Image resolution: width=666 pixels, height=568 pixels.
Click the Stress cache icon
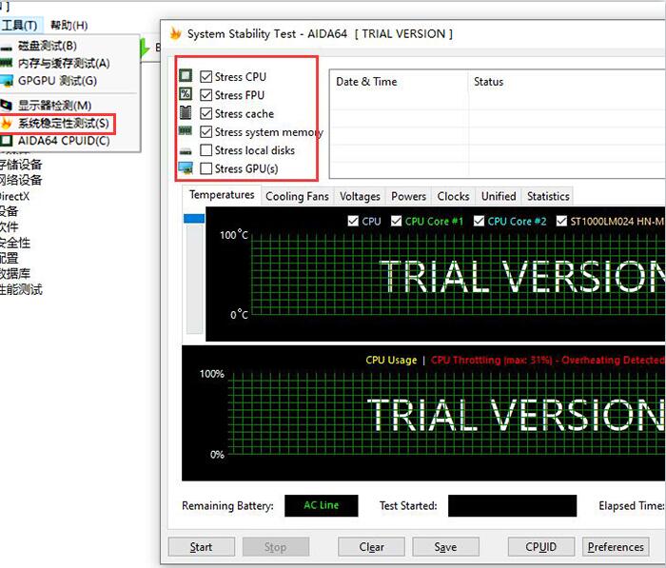coord(186,113)
